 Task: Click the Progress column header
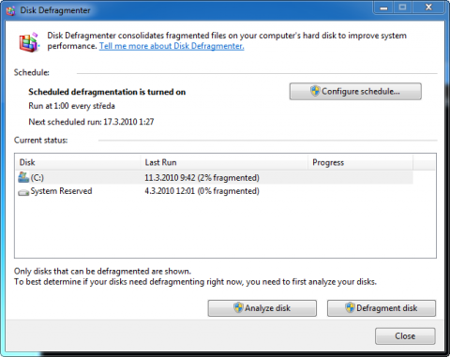click(x=361, y=162)
